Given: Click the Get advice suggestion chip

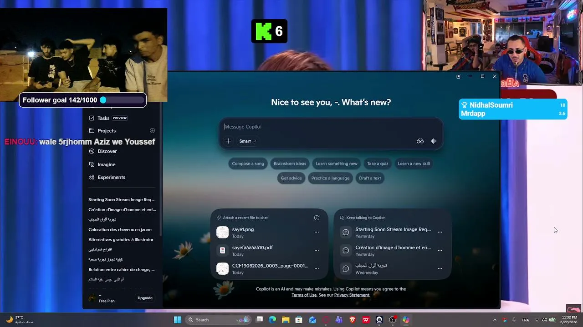Looking at the screenshot, I should pos(291,178).
